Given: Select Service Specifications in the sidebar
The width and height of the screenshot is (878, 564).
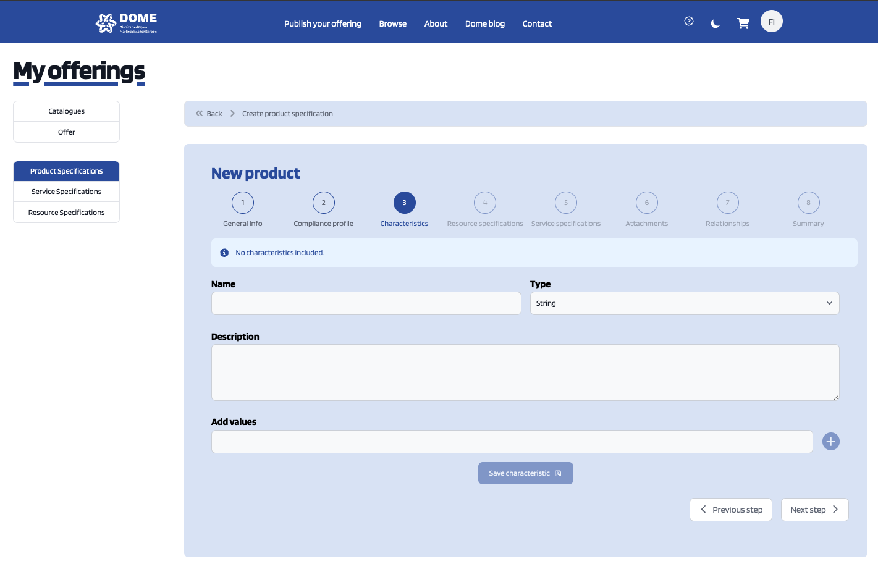Looking at the screenshot, I should coord(67,192).
